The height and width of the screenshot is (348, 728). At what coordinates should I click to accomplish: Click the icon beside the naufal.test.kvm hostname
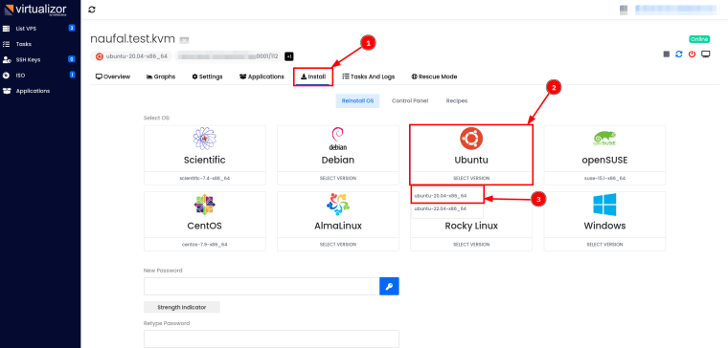pos(184,40)
